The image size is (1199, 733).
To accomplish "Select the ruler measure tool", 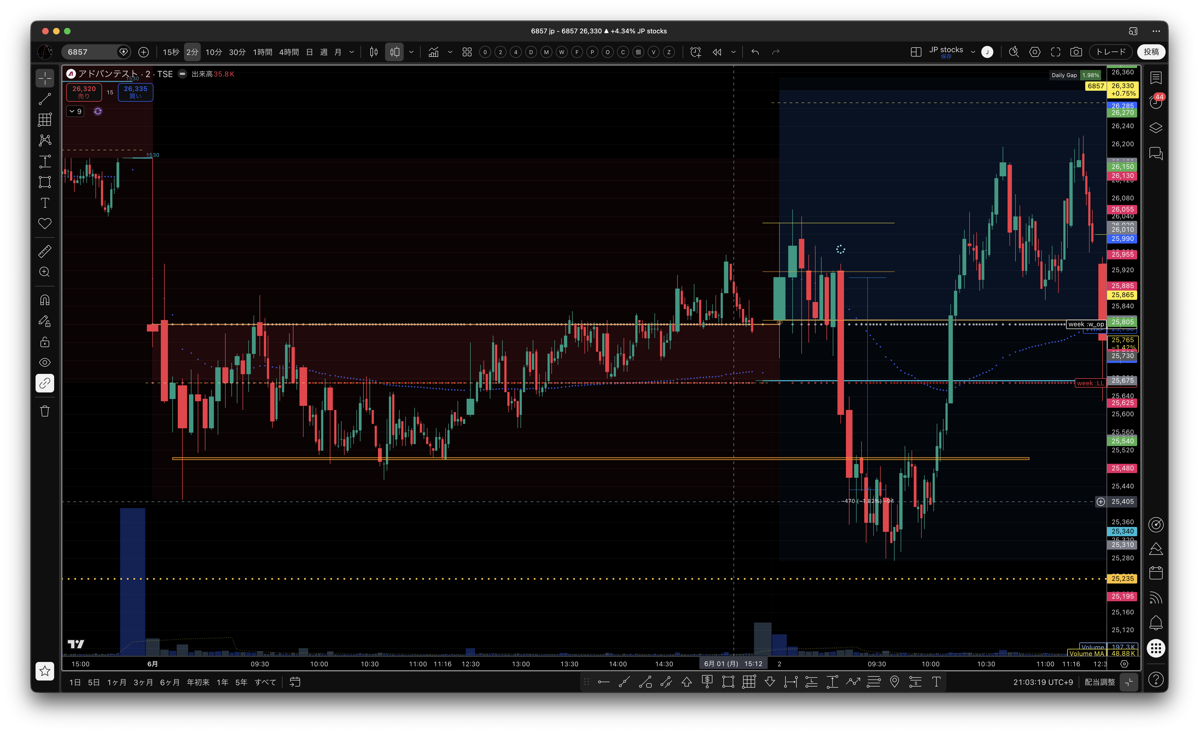I will point(45,251).
